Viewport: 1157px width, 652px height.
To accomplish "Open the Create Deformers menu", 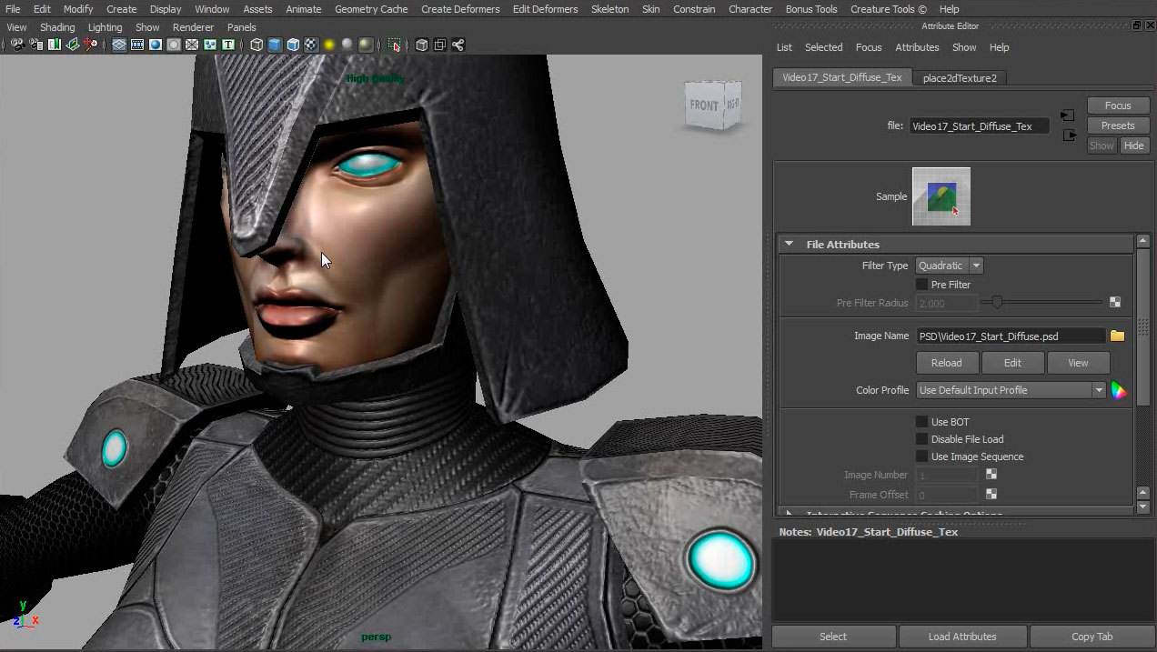I will (x=460, y=9).
